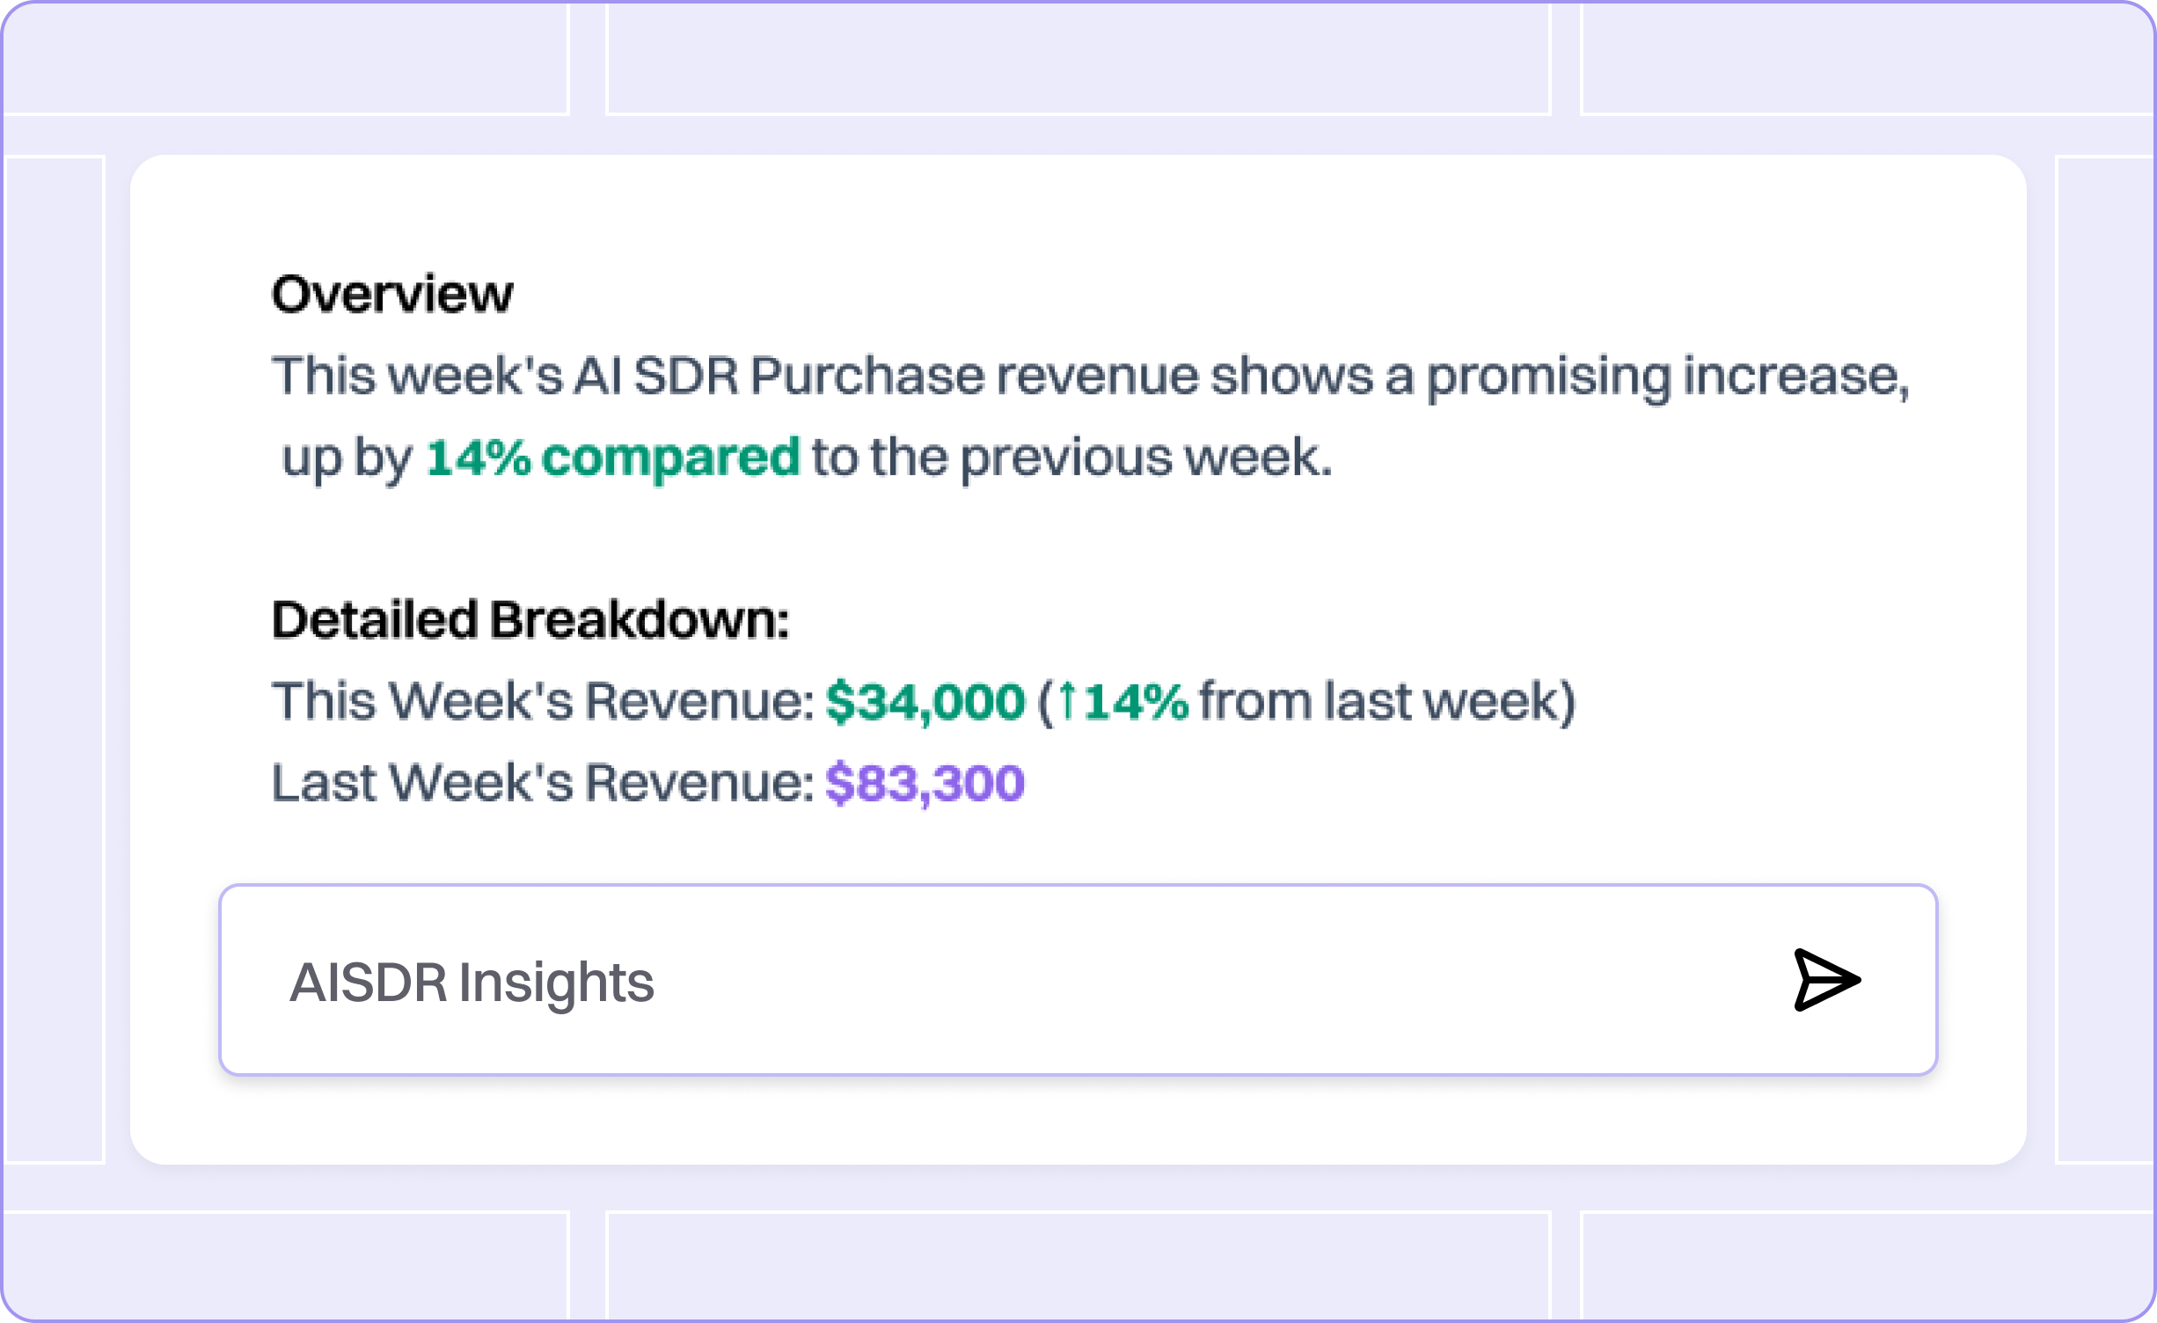This screenshot has height=1323, width=2157.
Task: Click the "This Week's Revenue" label
Action: point(543,702)
